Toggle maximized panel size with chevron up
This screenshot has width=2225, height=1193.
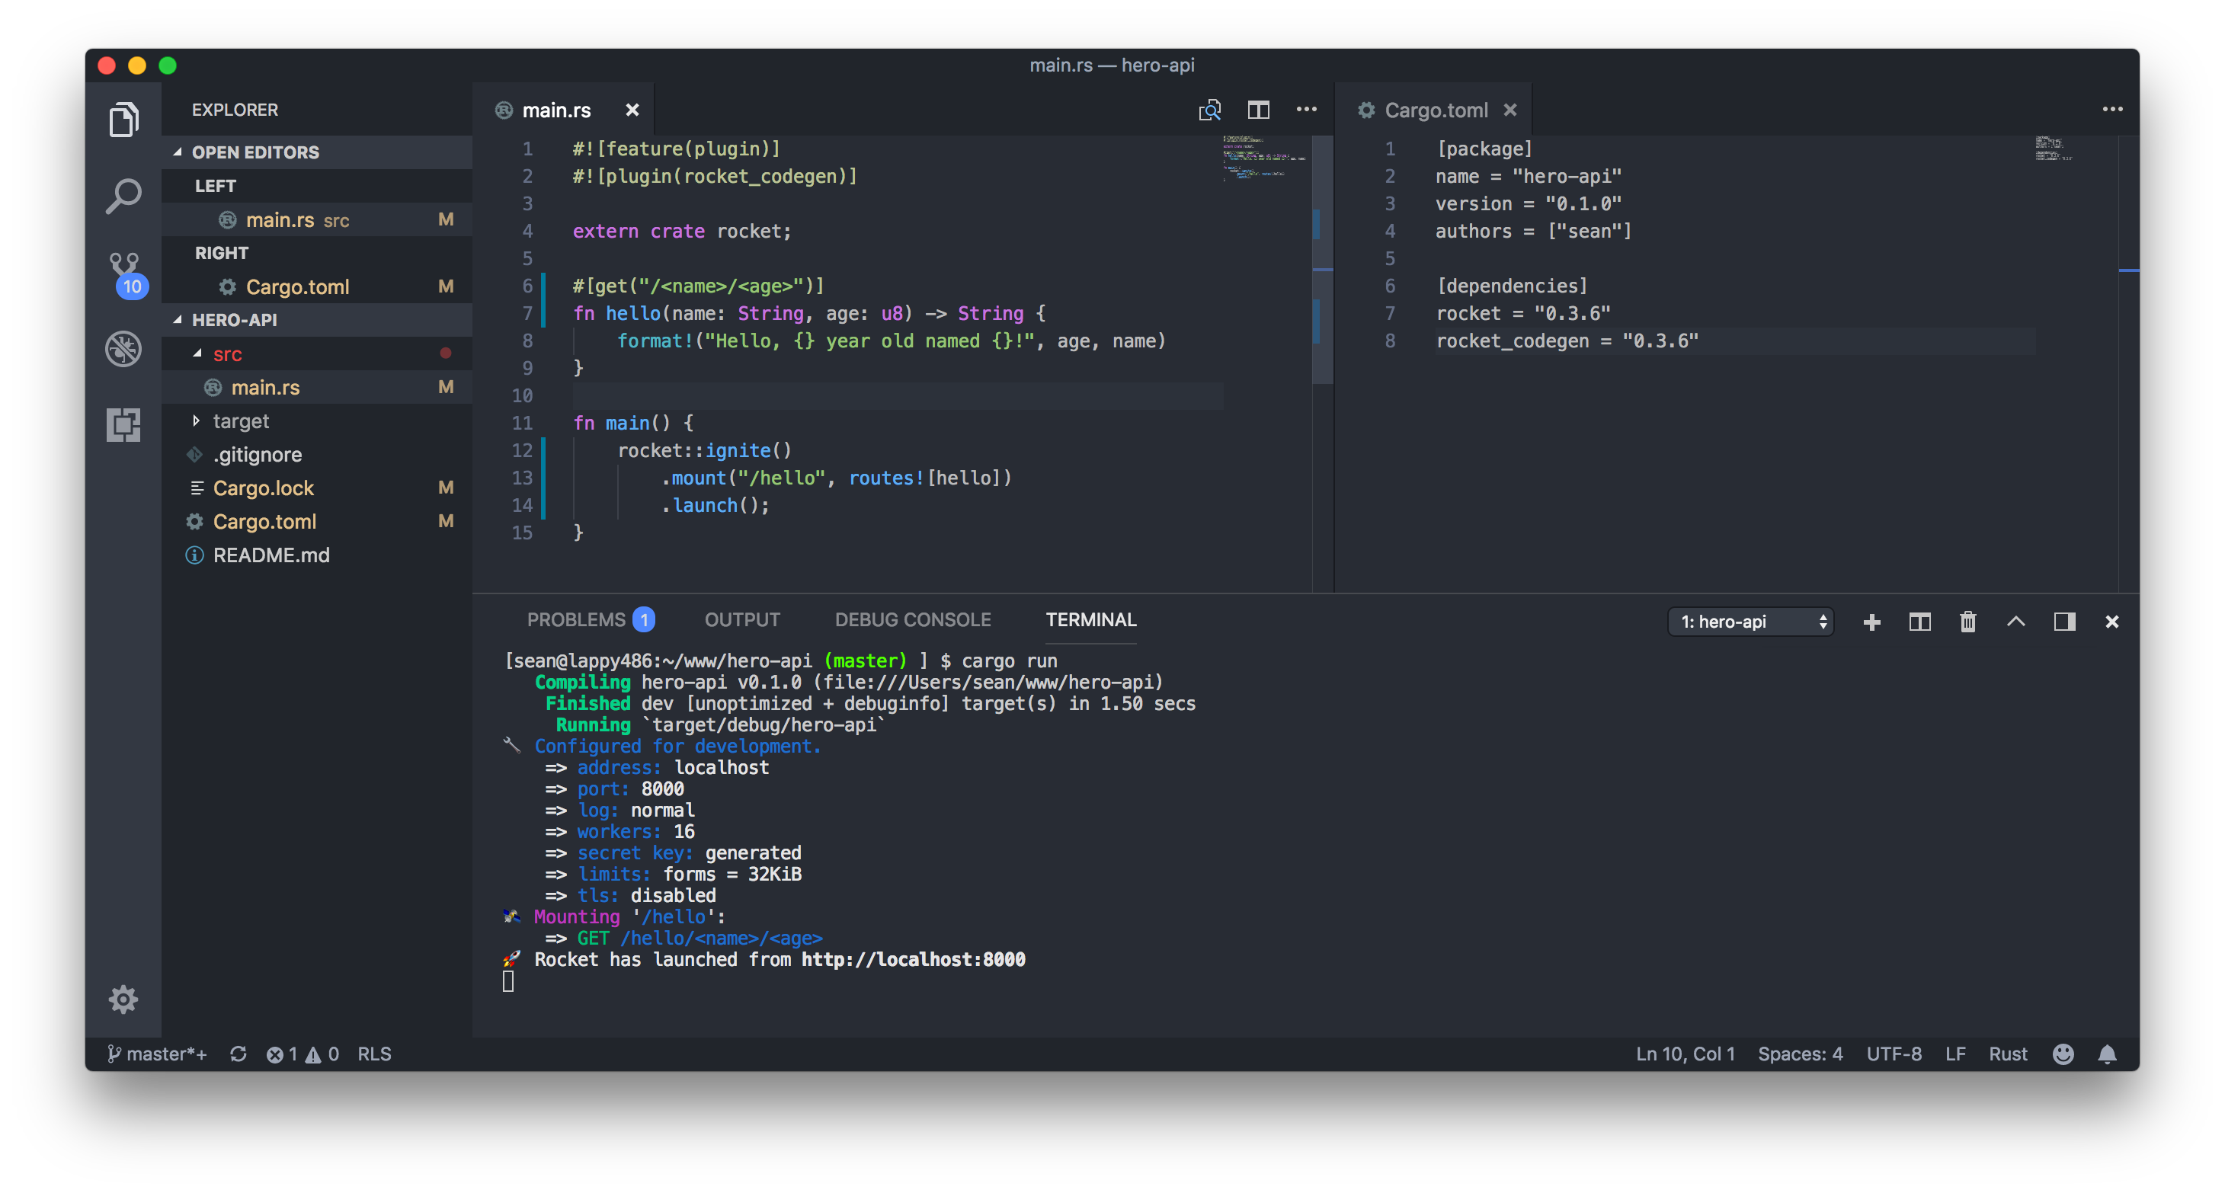pos(2016,621)
